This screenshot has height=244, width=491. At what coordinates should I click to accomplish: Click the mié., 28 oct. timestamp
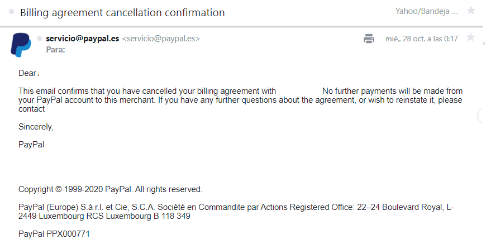click(422, 39)
